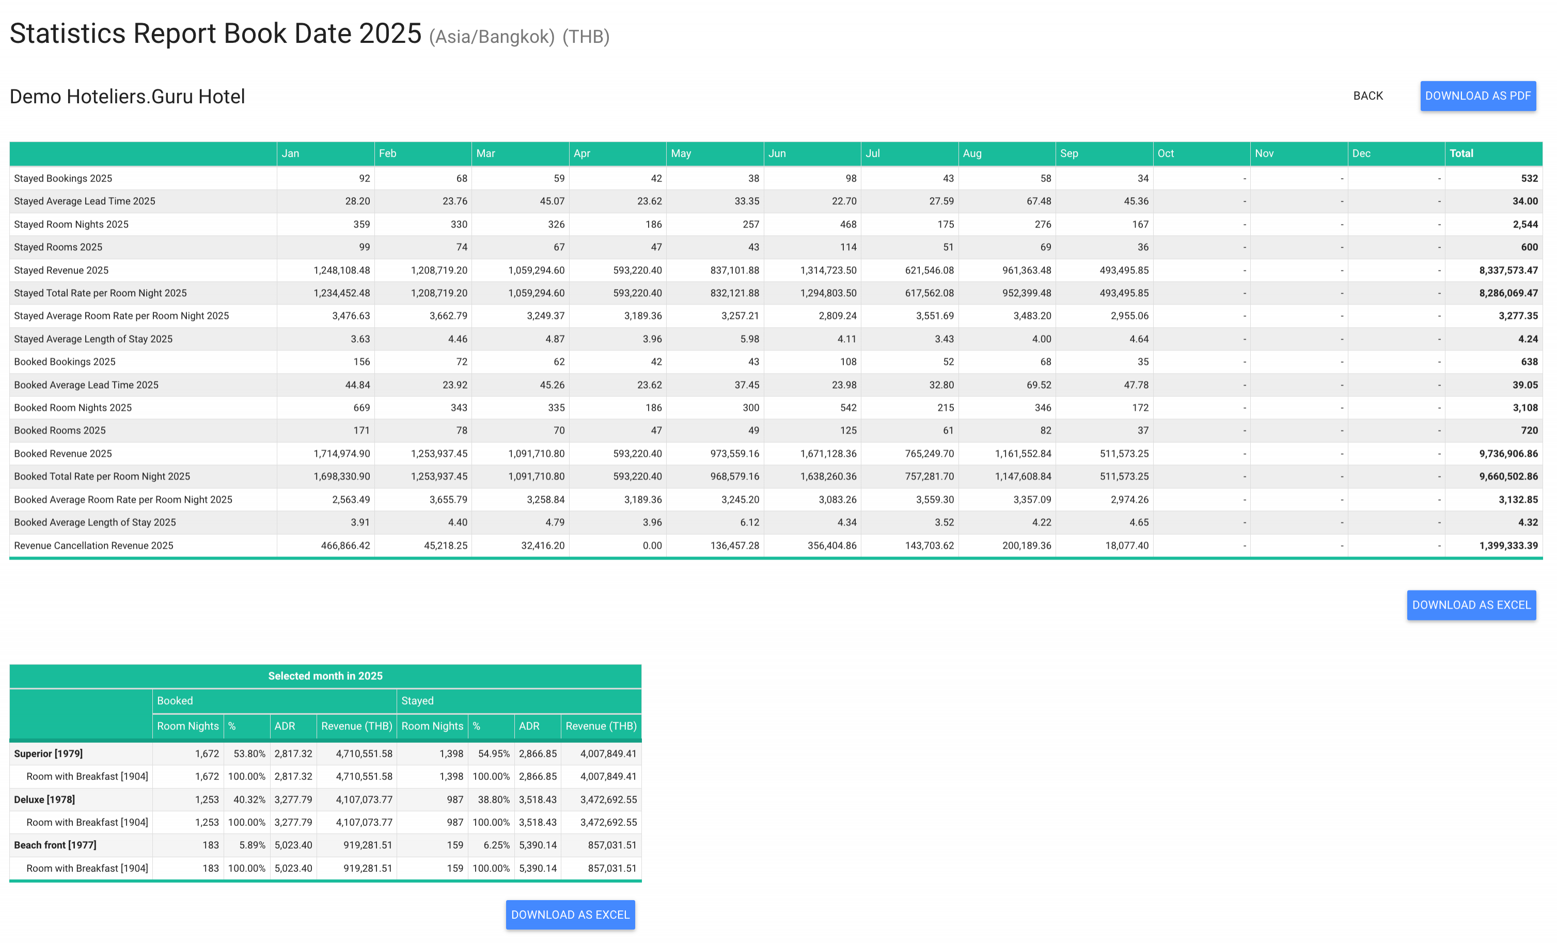Click the Beach front [1977] room type row

pyautogui.click(x=55, y=845)
